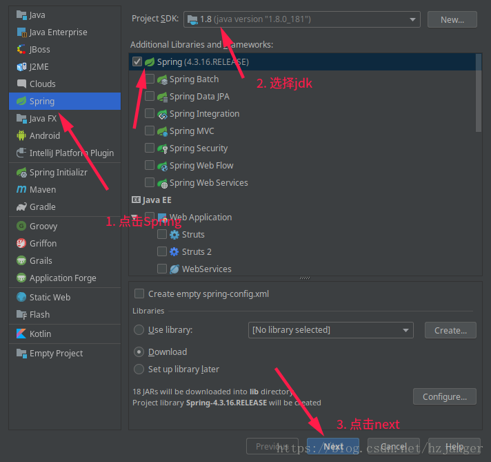Open the No library selected combo box
This screenshot has width=491, height=462.
point(331,330)
